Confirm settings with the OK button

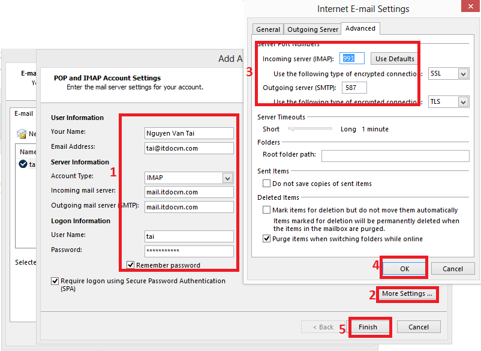[404, 269]
